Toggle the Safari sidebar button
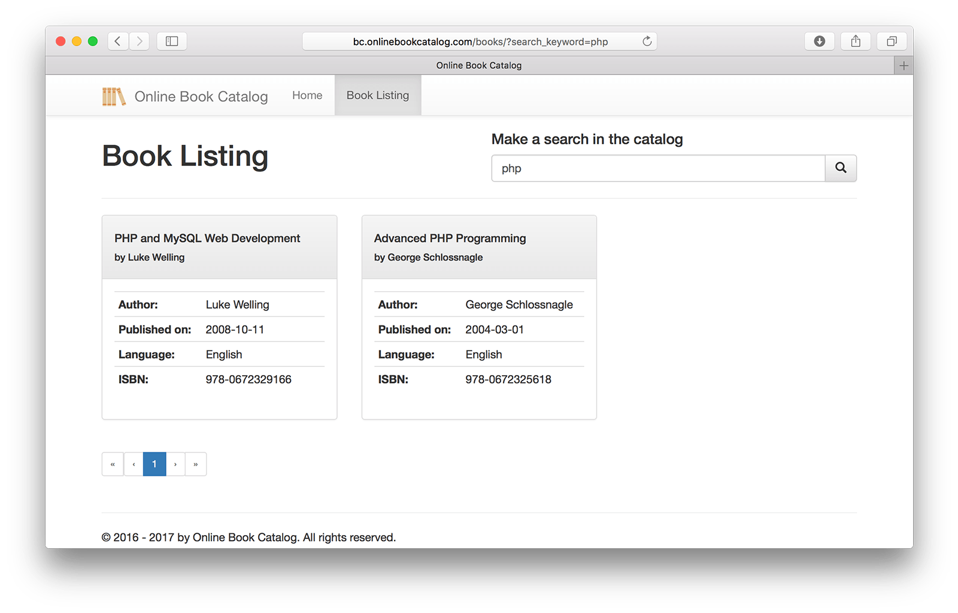Image resolution: width=958 pixels, height=613 pixels. 172,41
